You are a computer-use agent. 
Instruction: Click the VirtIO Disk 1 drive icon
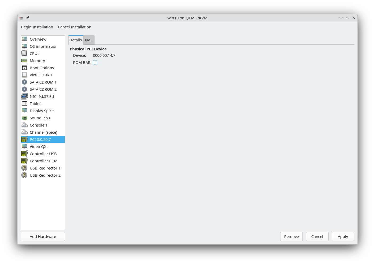click(24, 75)
